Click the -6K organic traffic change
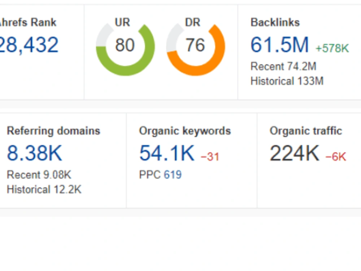361x271 pixels. pos(336,157)
